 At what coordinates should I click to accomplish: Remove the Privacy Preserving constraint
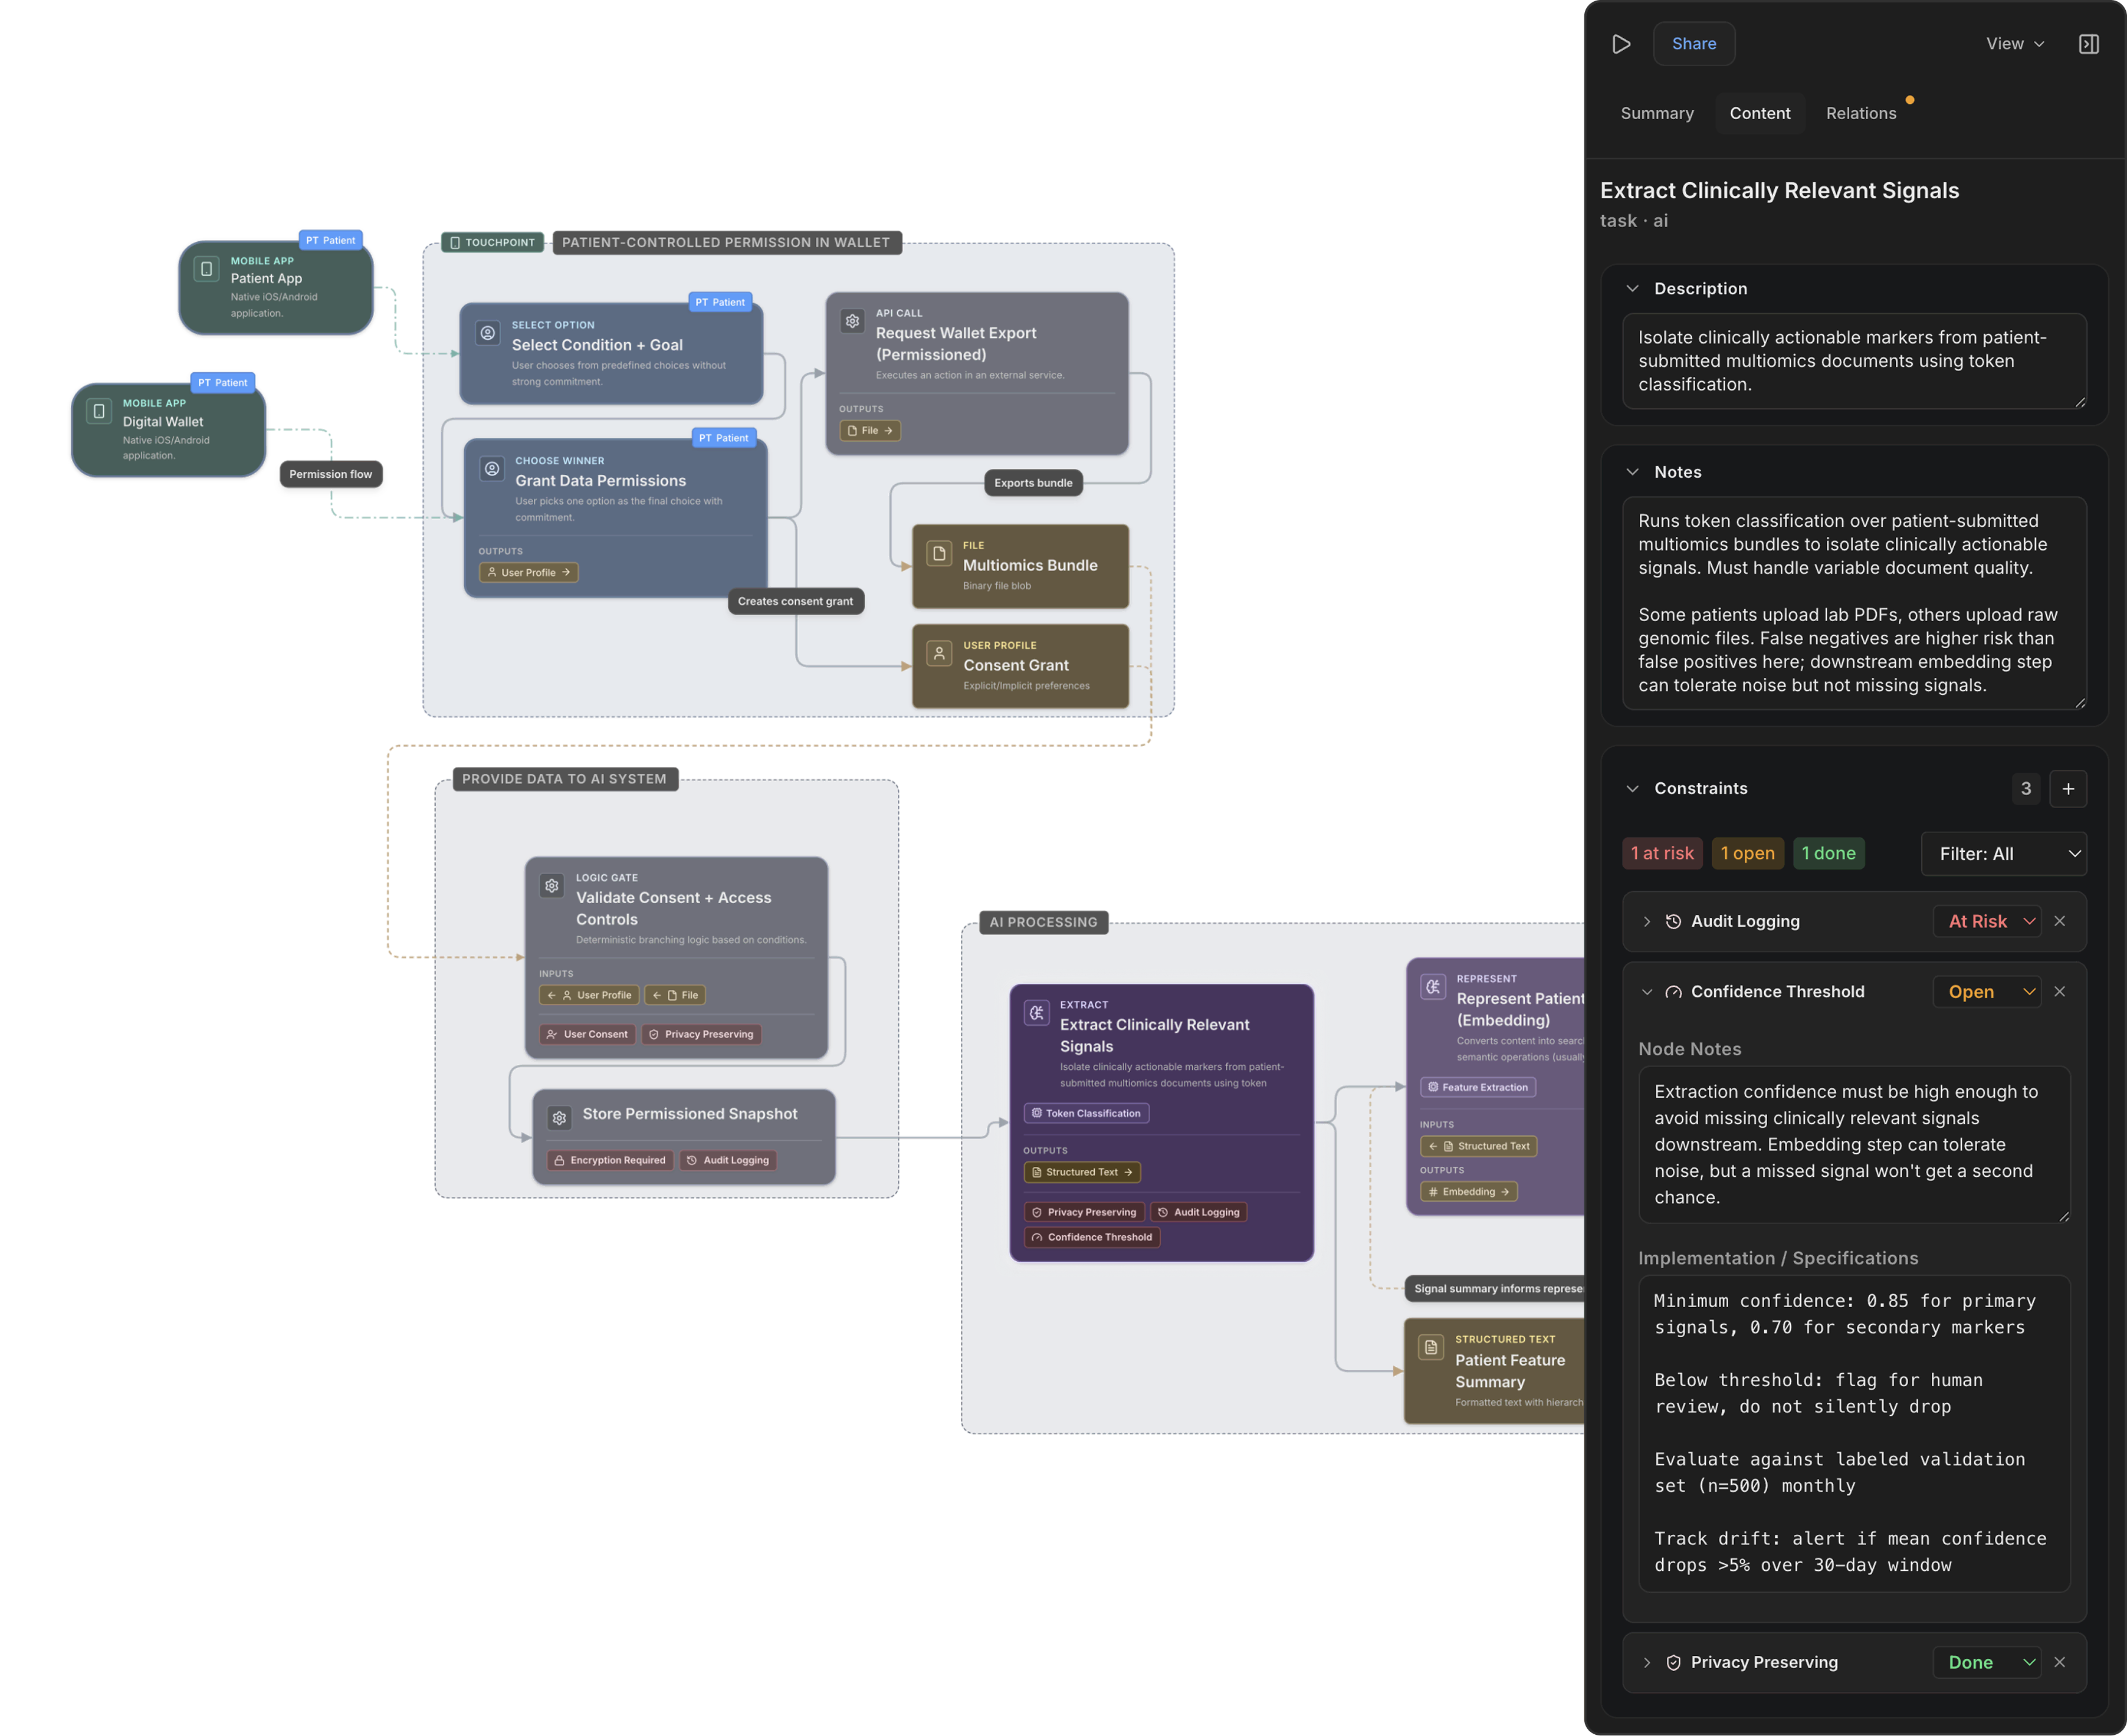[x=2059, y=1662]
